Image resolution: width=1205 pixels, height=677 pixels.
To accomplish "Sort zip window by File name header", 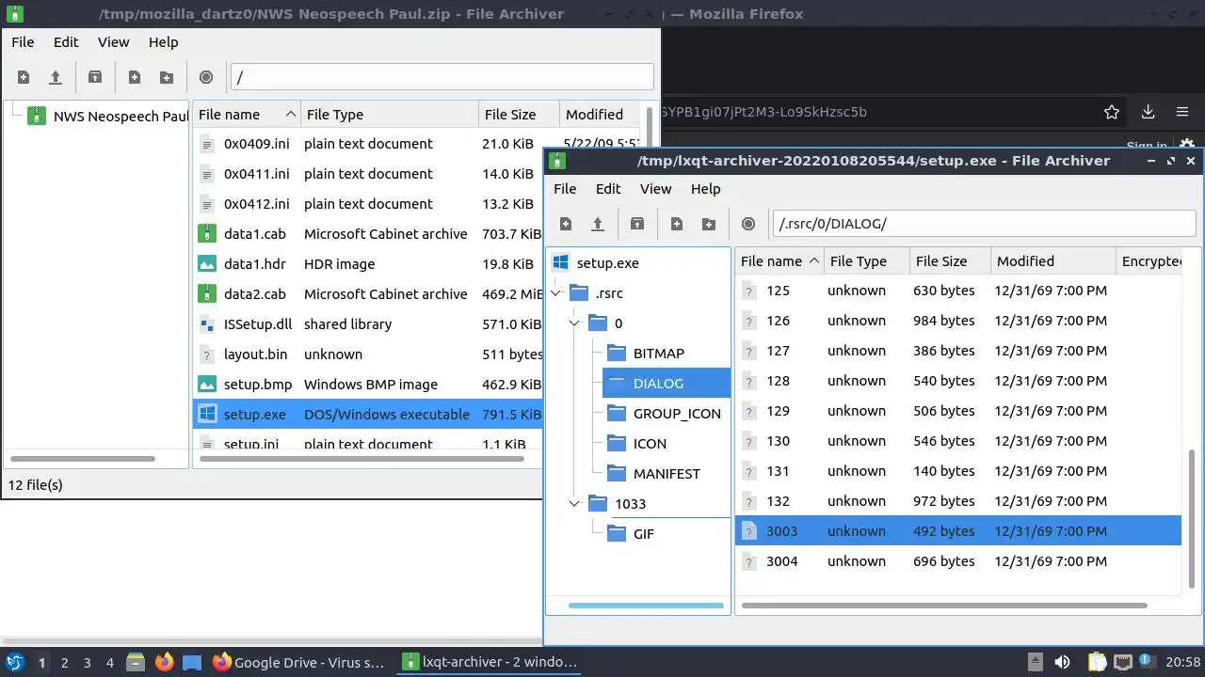I will point(247,115).
